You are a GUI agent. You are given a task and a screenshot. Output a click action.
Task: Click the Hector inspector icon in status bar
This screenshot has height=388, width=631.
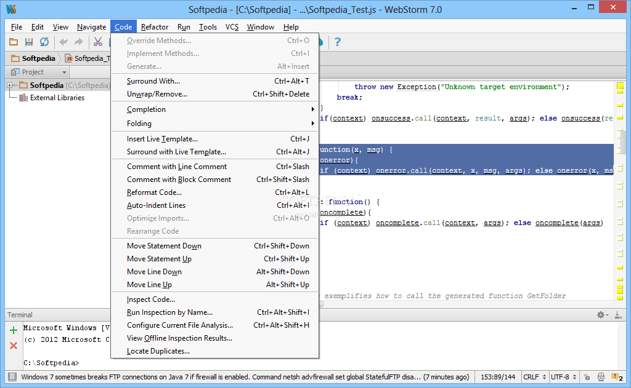point(601,377)
